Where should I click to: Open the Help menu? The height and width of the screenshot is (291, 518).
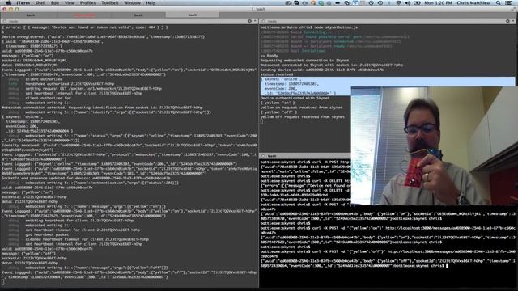(151, 3)
